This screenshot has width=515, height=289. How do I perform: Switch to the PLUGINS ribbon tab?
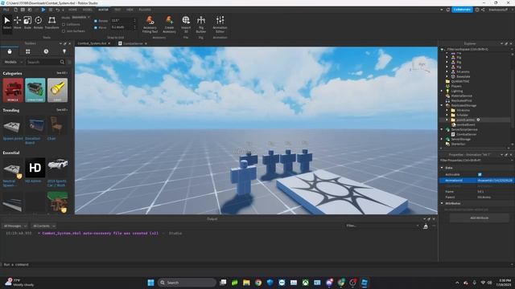[145, 10]
